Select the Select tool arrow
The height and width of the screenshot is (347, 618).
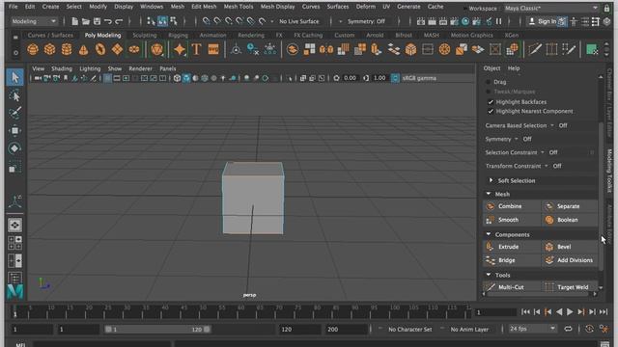[x=15, y=77]
